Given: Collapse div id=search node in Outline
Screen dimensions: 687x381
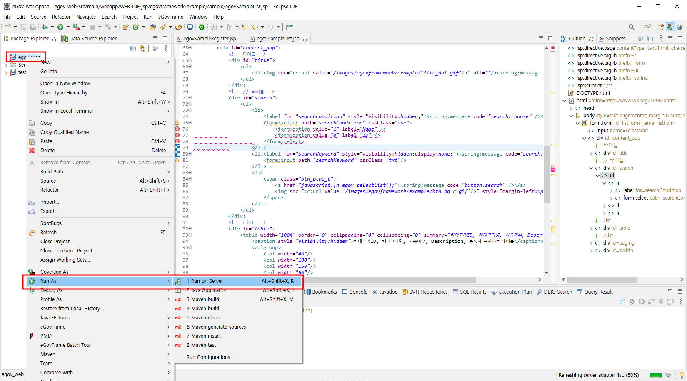Looking at the screenshot, I should point(591,168).
